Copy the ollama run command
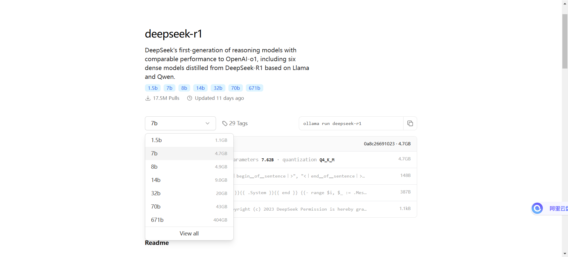Image resolution: width=568 pixels, height=257 pixels. (x=410, y=123)
